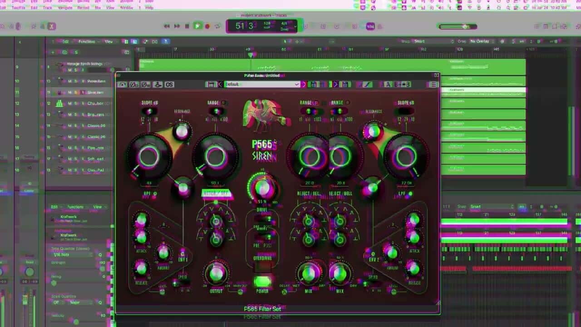Toggle the HPF Slope dB switch

(149, 112)
